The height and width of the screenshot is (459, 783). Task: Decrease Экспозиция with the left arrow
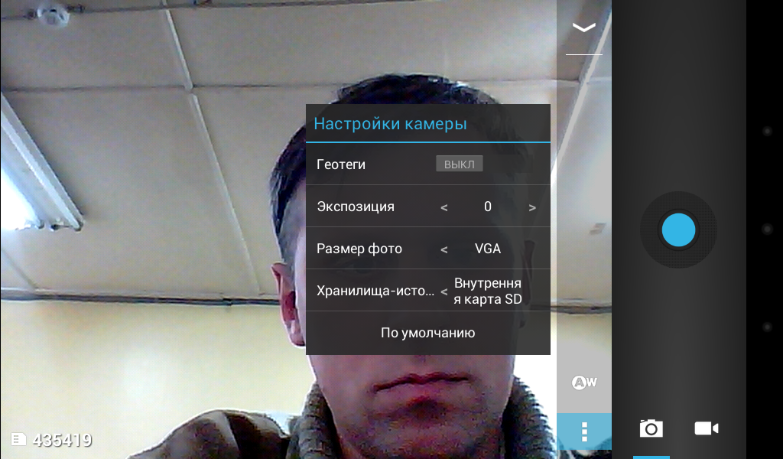444,207
